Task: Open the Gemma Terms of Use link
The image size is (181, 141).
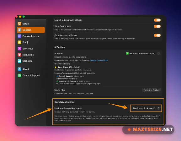Action: click(x=99, y=60)
